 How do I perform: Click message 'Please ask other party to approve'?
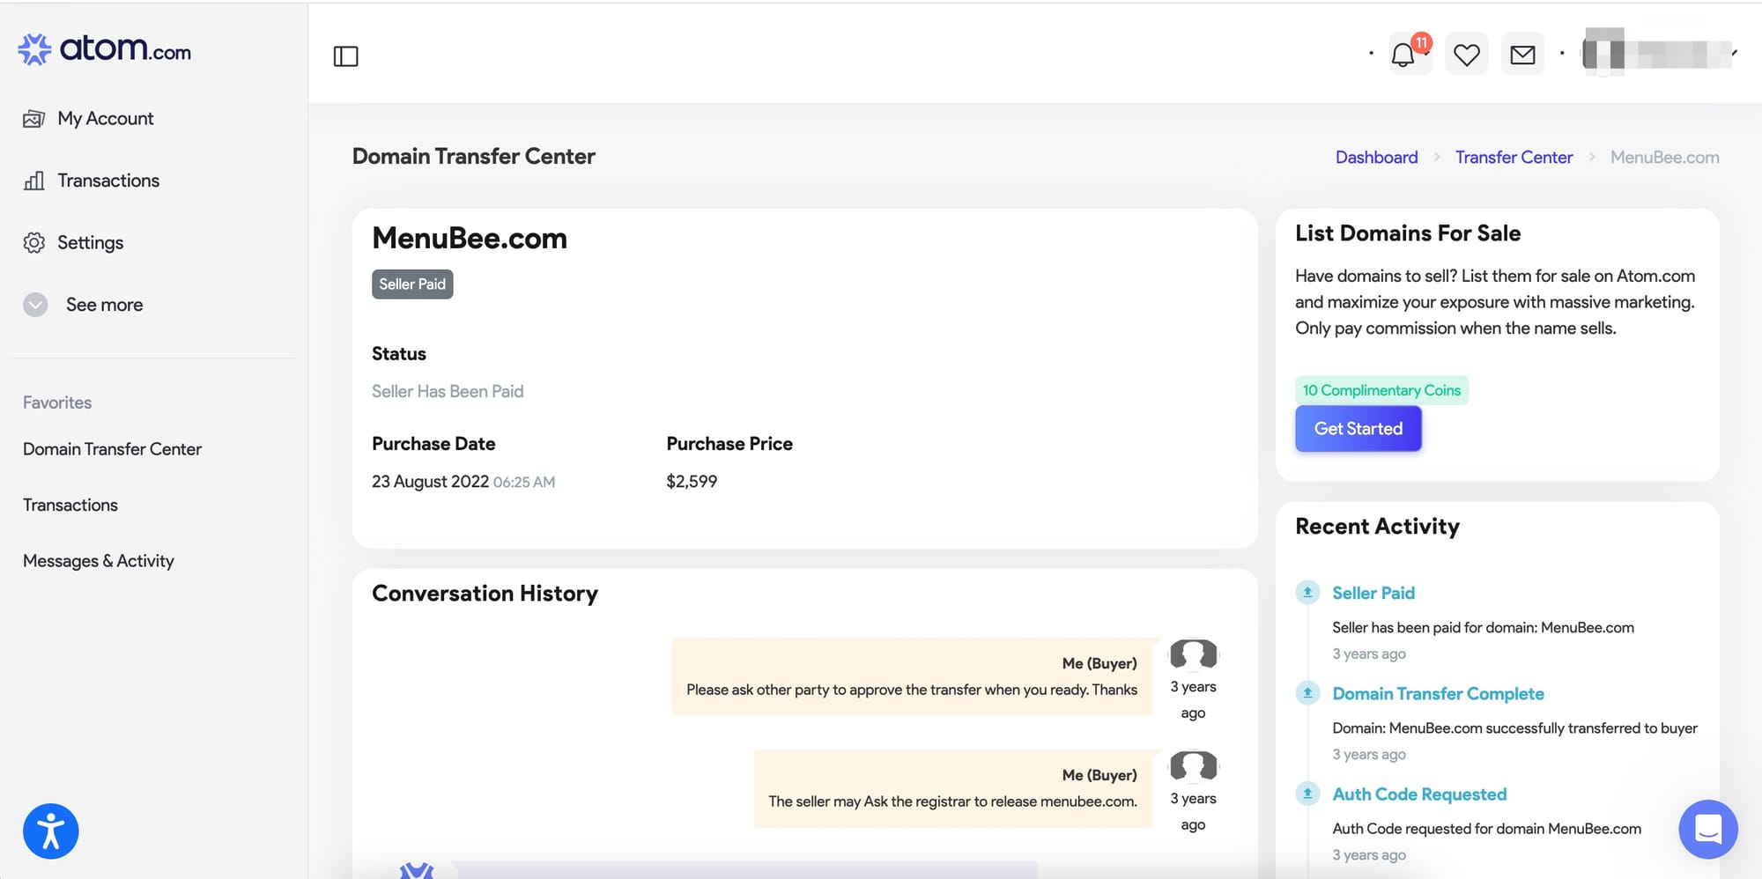912,690
